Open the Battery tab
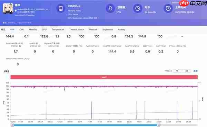The width and height of the screenshot is (207, 127). click(x=121, y=30)
